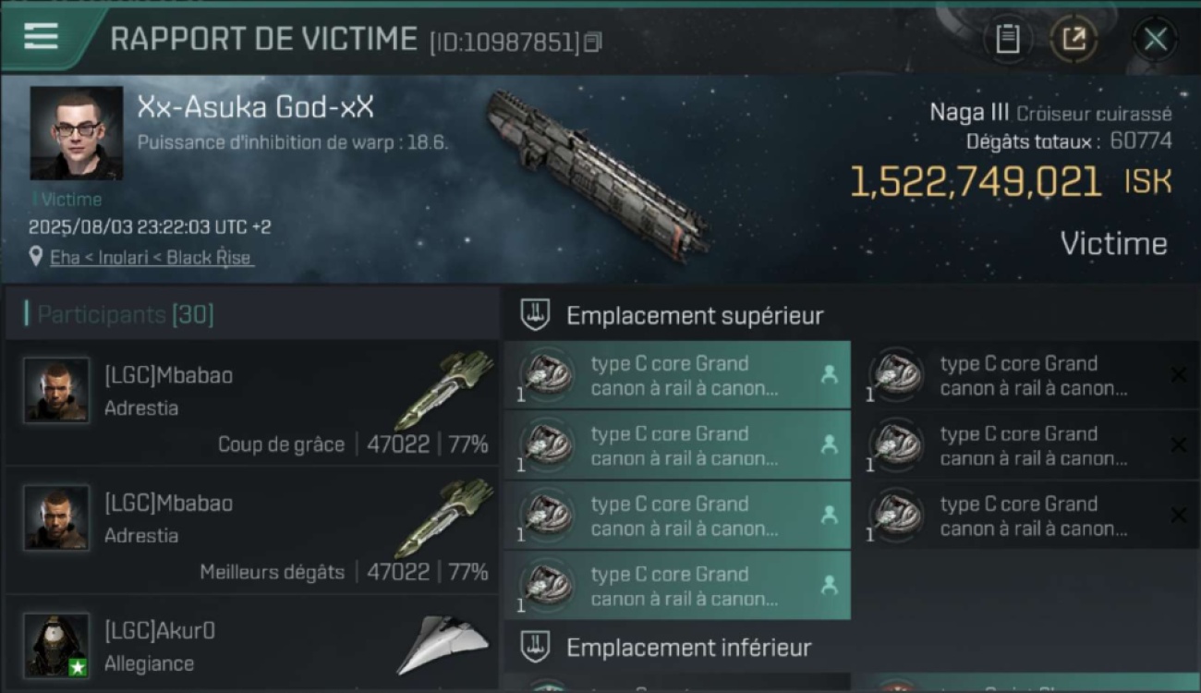The height and width of the screenshot is (693, 1201).
Task: Open the clipboard report icon
Action: (1008, 39)
